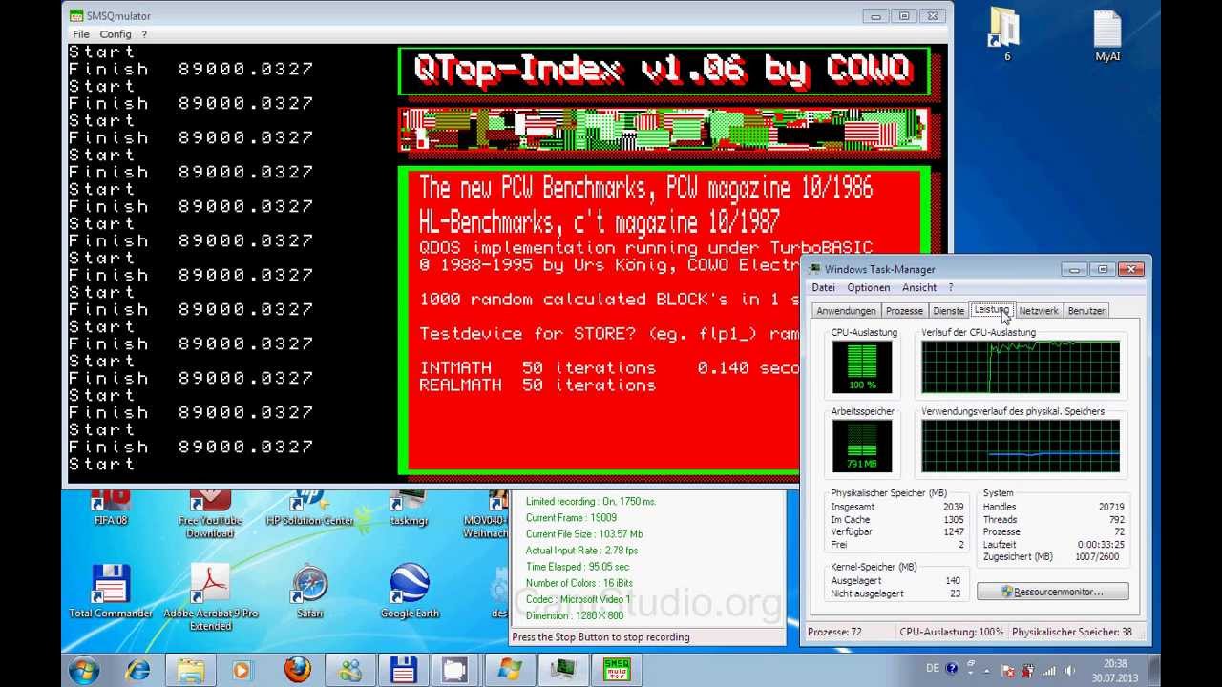The image size is (1222, 687).
Task: Click 'Current File Size : 103.57 Mb' text
Action: click(584, 534)
